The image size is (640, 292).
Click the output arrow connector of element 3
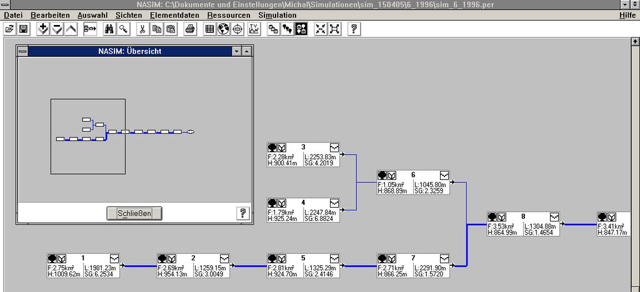(x=343, y=154)
